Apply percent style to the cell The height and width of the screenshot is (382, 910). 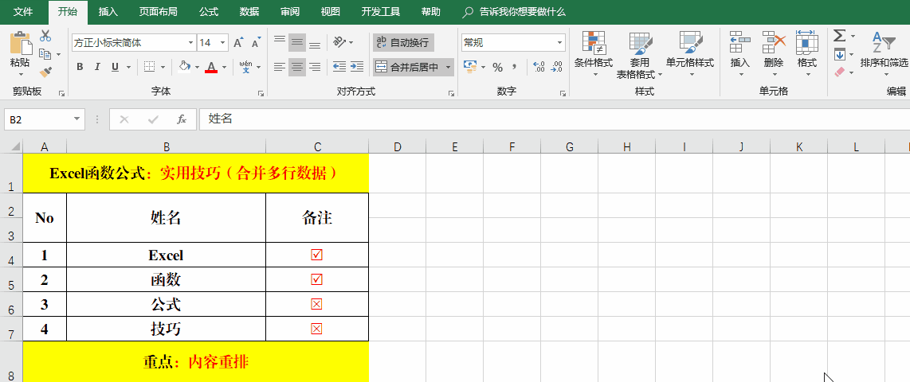497,67
